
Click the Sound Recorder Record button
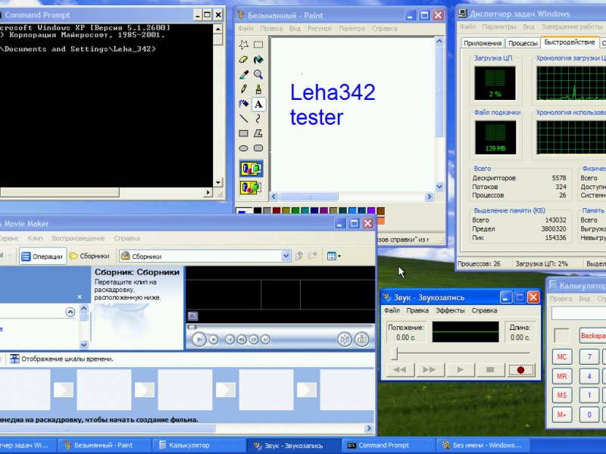(520, 370)
